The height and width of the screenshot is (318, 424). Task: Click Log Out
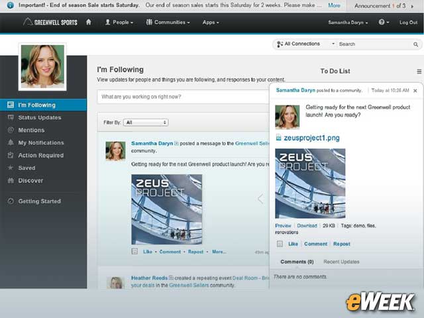click(x=408, y=23)
